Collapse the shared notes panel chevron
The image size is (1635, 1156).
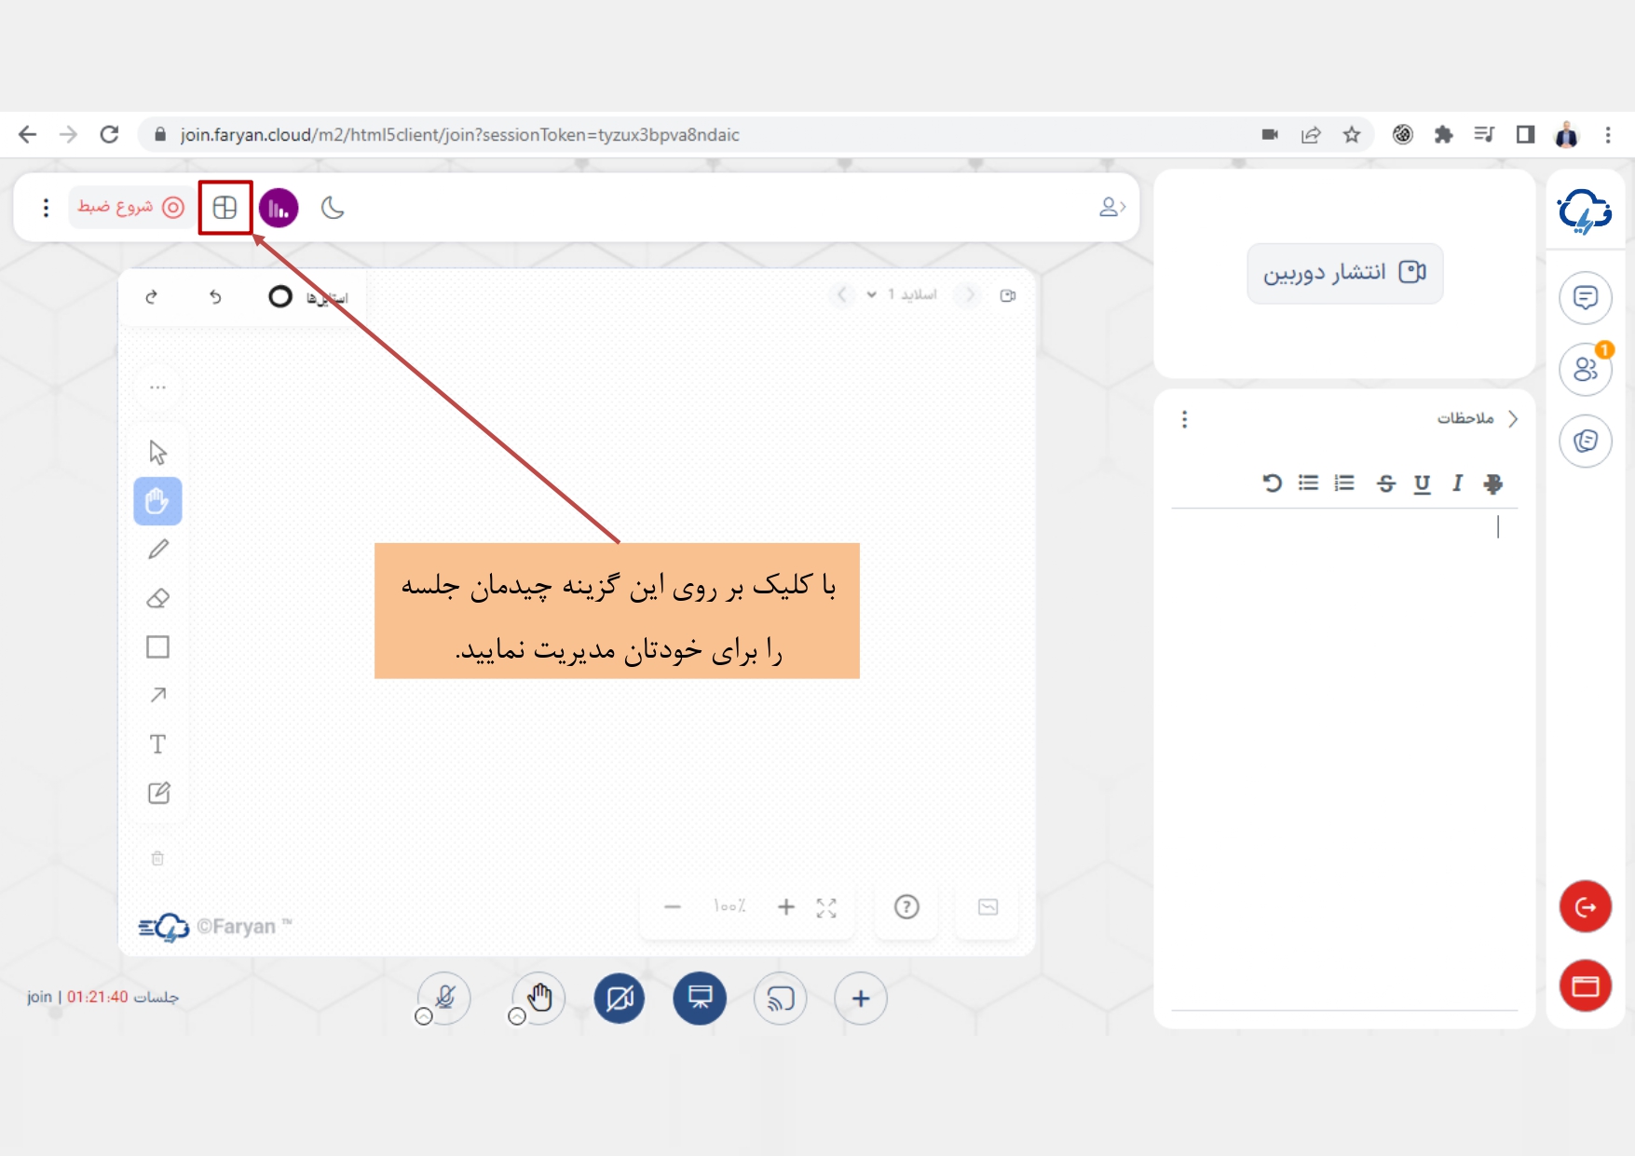click(1513, 418)
